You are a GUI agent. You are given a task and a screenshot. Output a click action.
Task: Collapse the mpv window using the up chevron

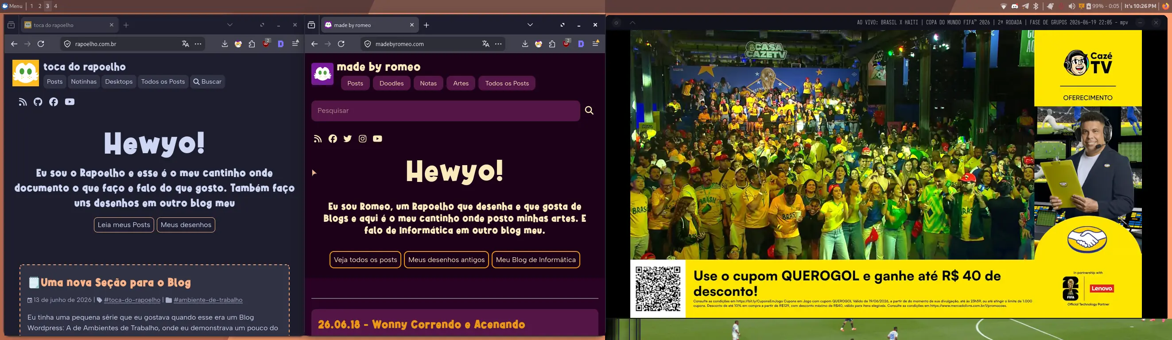point(633,23)
